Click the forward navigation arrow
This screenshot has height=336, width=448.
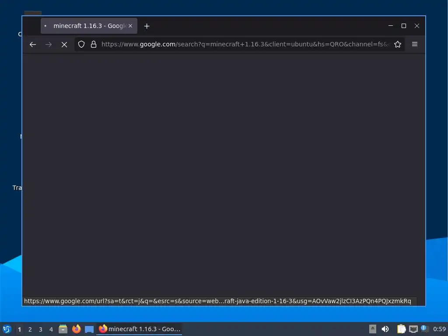coord(49,44)
